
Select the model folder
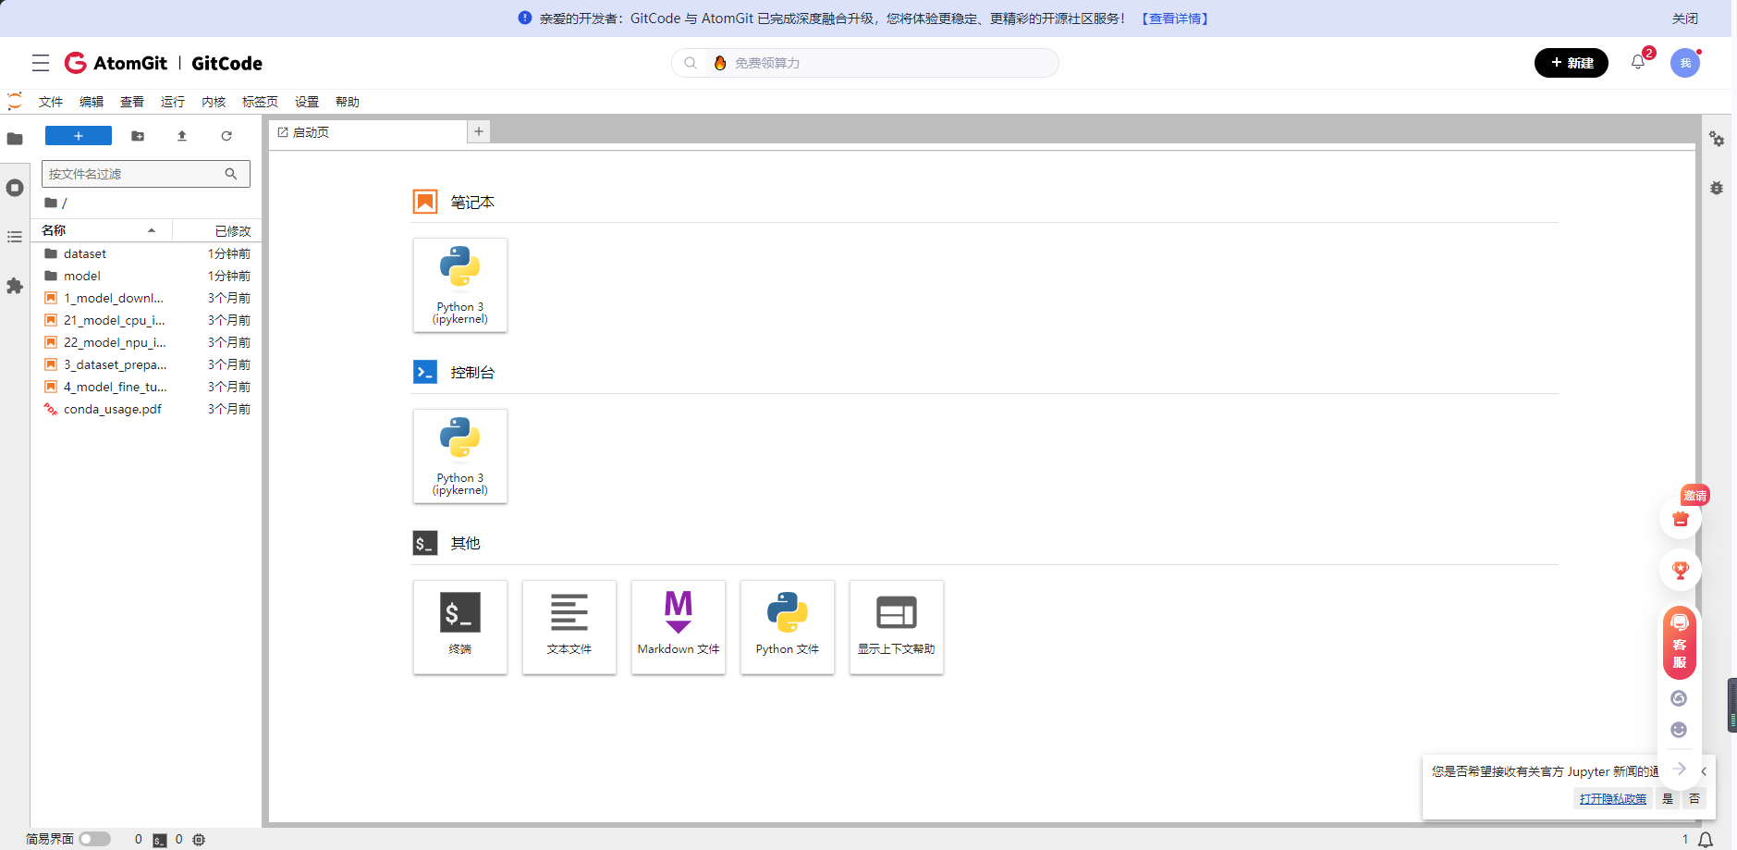[147, 276]
